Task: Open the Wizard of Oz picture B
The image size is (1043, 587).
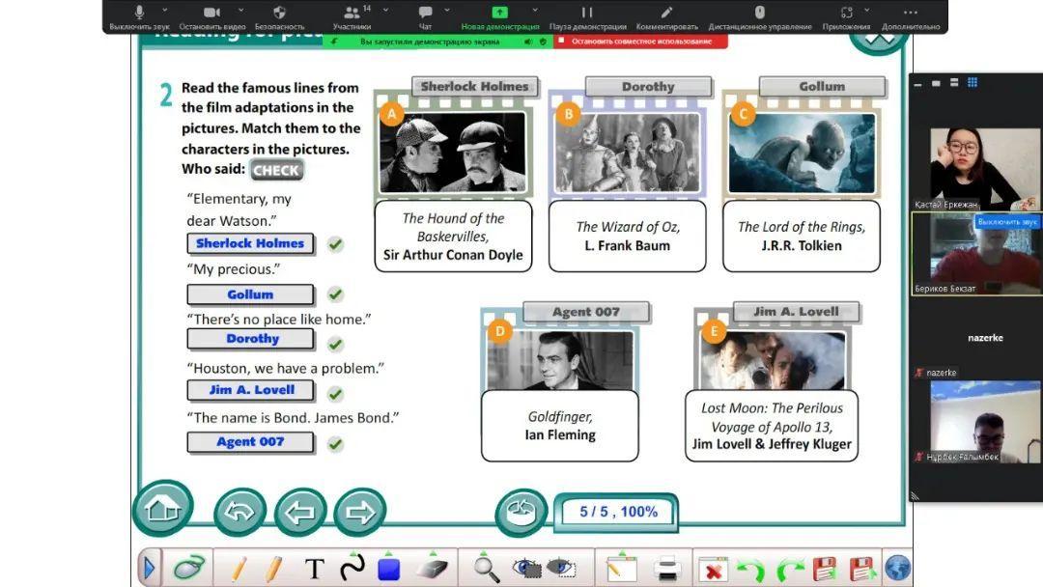Action: click(628, 153)
